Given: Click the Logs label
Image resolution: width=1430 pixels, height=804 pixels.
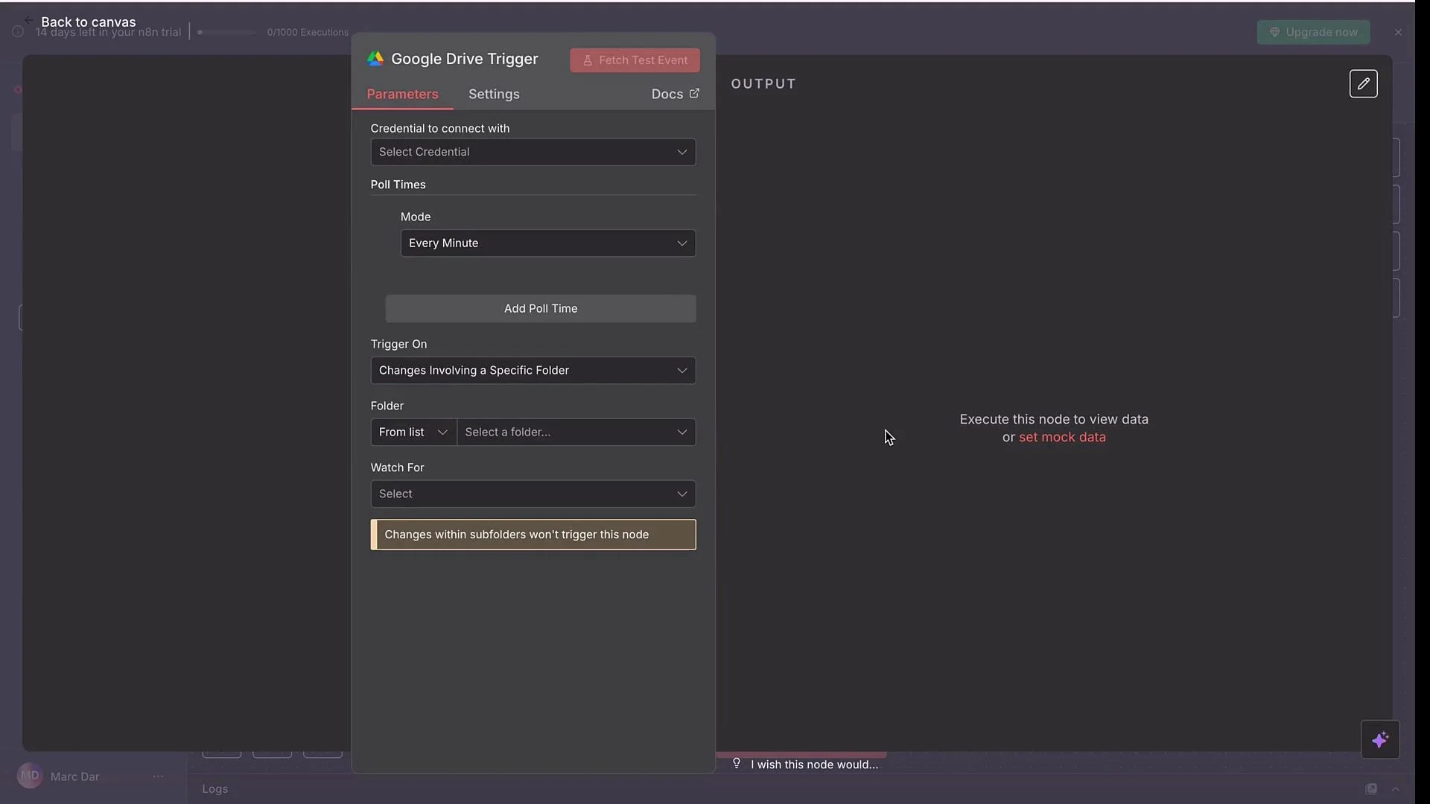Looking at the screenshot, I should [214, 789].
